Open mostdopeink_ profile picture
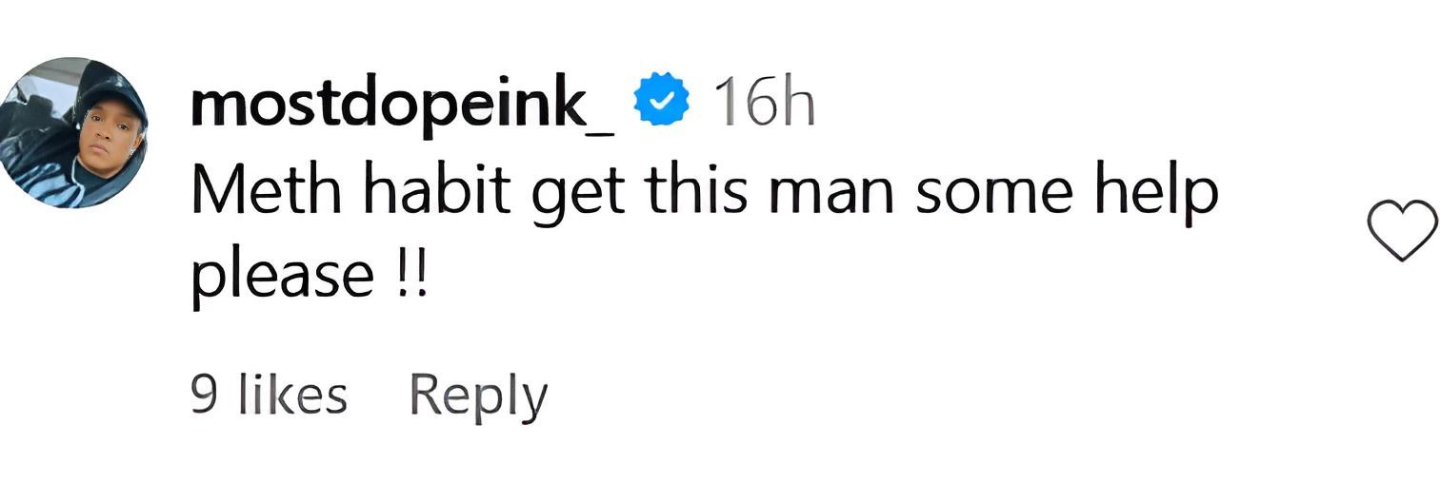 tap(74, 131)
